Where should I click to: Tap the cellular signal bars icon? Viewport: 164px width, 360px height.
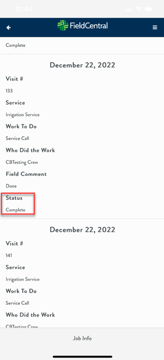(128, 10)
